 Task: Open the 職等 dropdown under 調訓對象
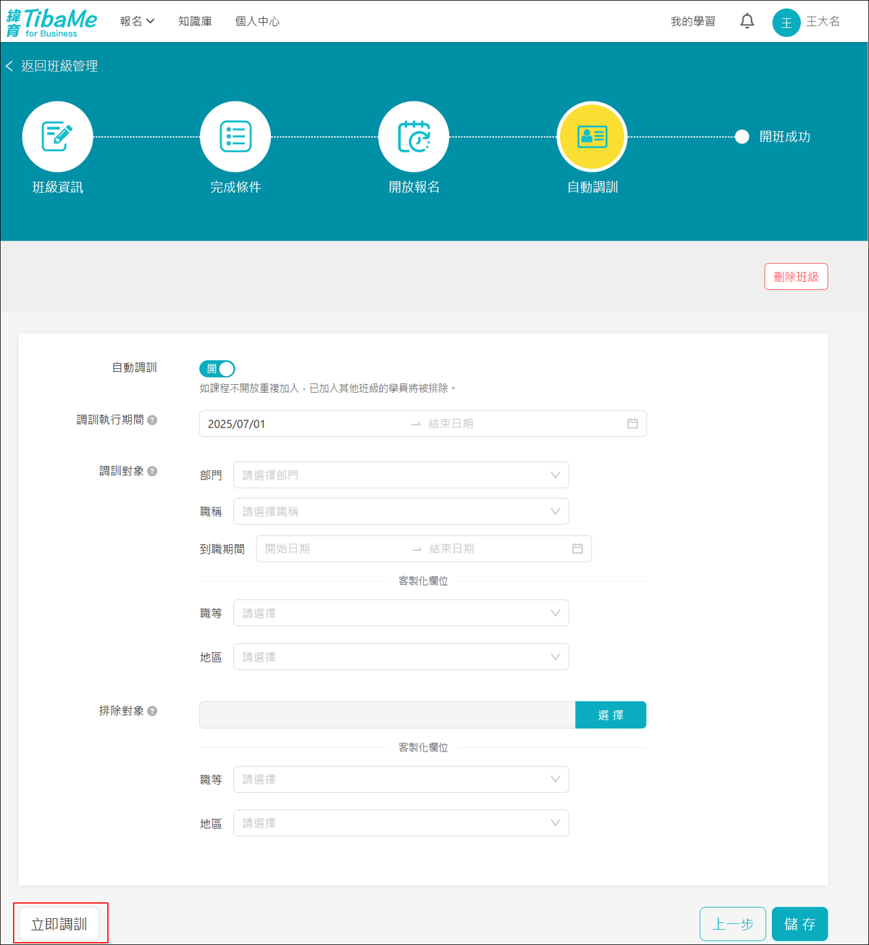400,613
